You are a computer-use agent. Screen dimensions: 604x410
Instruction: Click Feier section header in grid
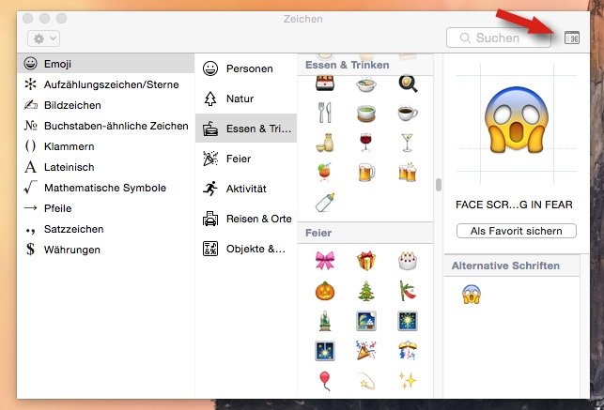pyautogui.click(x=318, y=233)
